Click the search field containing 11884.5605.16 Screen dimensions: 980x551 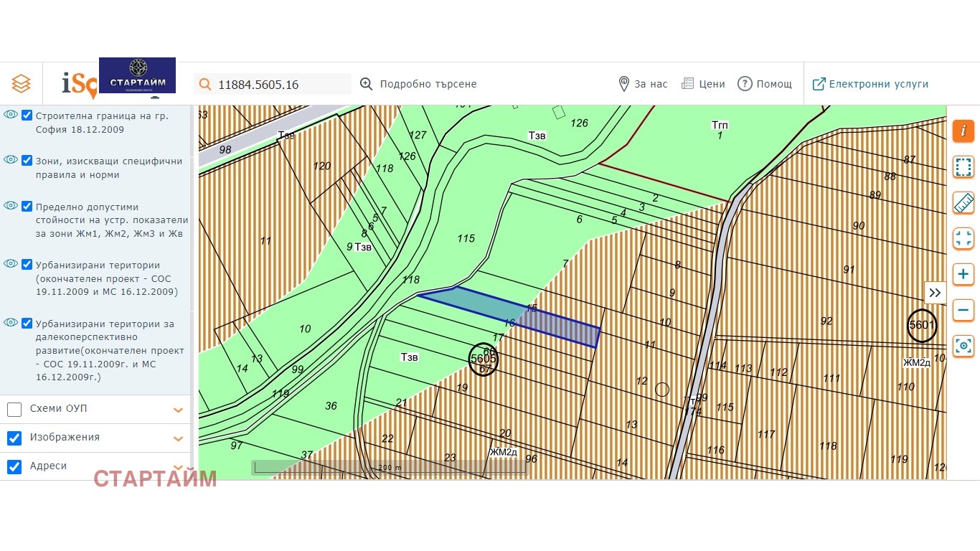pyautogui.click(x=280, y=84)
